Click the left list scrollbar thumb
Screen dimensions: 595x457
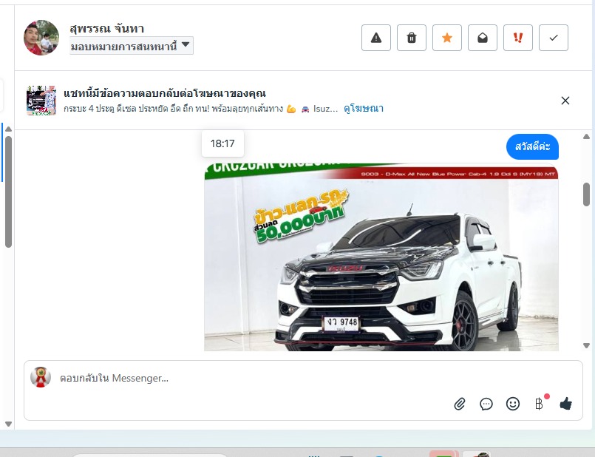pos(8,192)
